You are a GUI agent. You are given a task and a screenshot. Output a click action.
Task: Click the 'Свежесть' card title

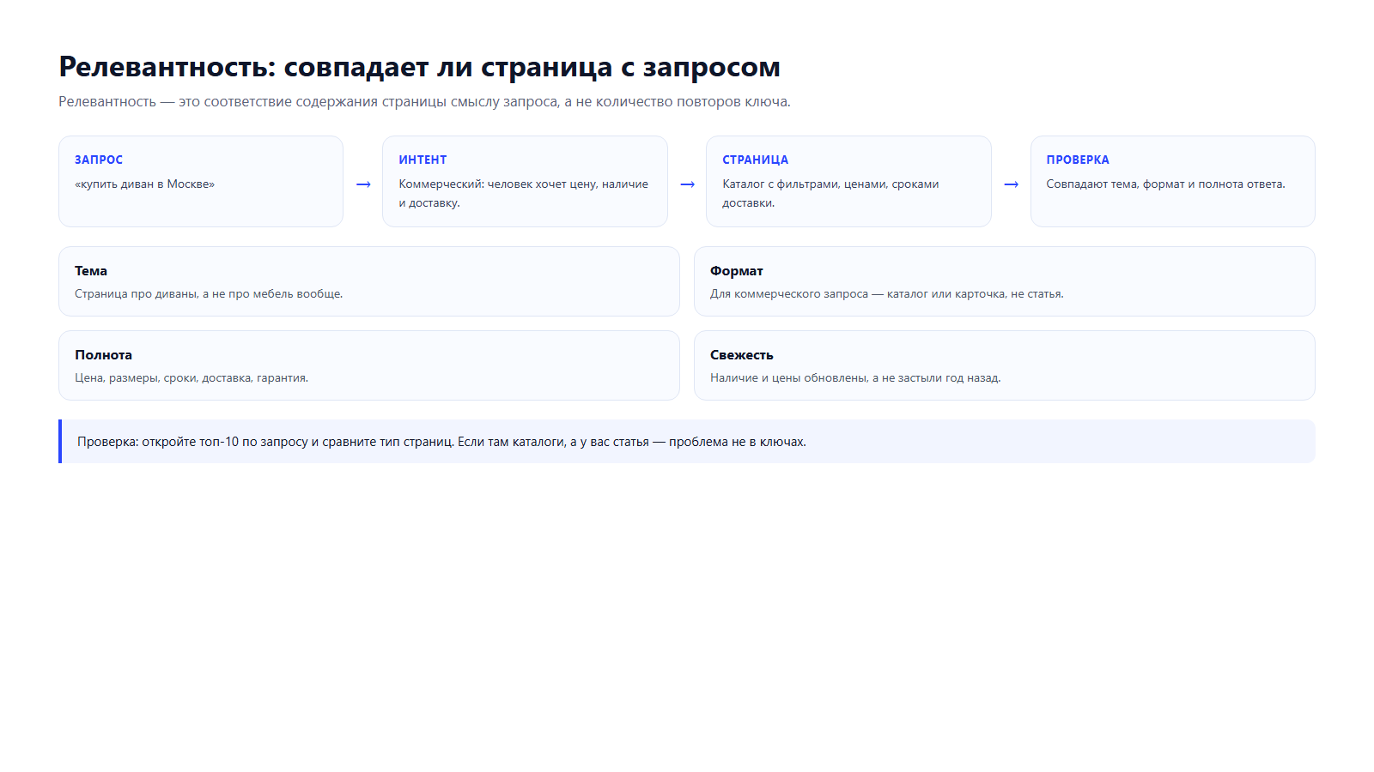742,355
